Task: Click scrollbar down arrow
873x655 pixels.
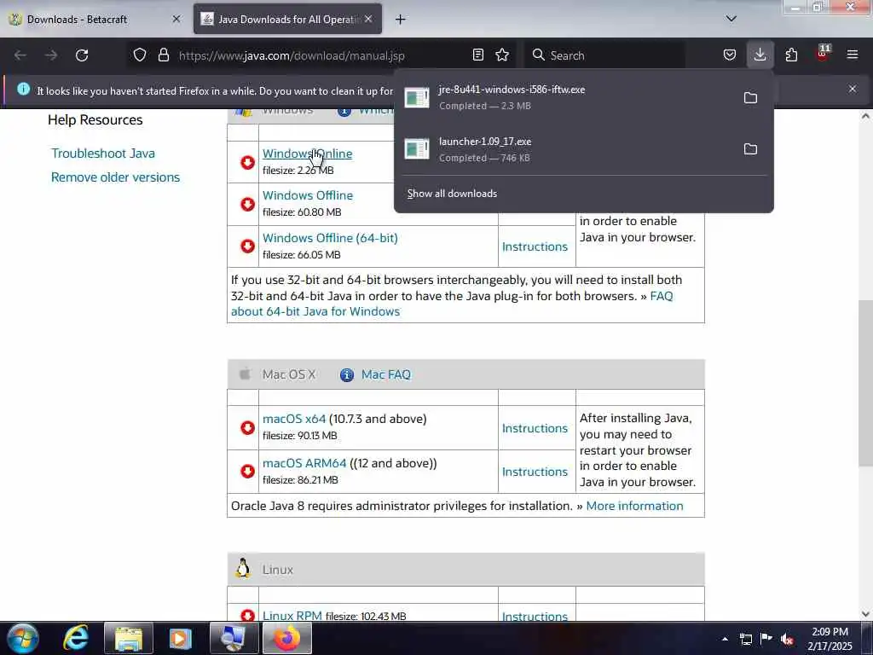Action: [x=865, y=614]
